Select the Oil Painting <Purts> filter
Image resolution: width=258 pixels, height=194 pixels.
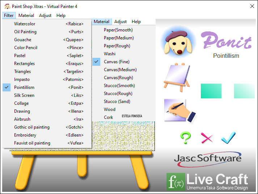[47, 32]
